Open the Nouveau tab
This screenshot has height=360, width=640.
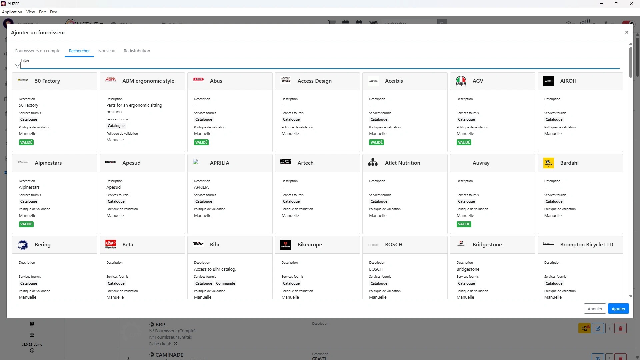click(107, 51)
